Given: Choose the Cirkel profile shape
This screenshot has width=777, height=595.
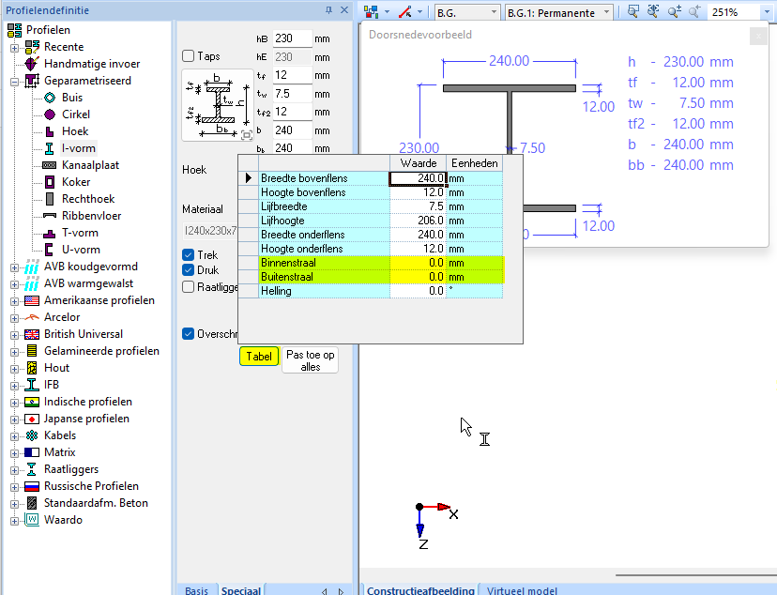Looking at the screenshot, I should tap(50, 114).
